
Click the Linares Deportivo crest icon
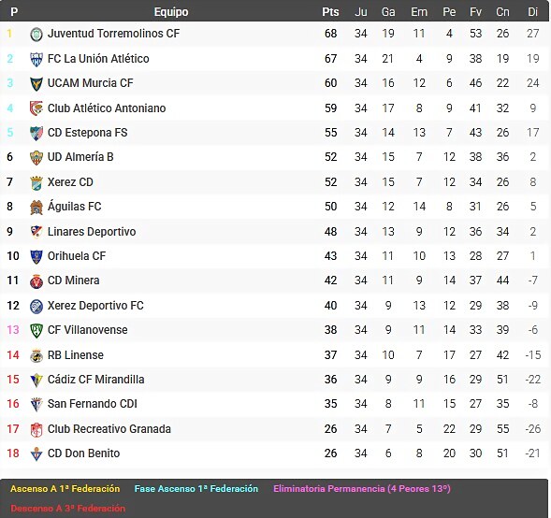coord(36,232)
